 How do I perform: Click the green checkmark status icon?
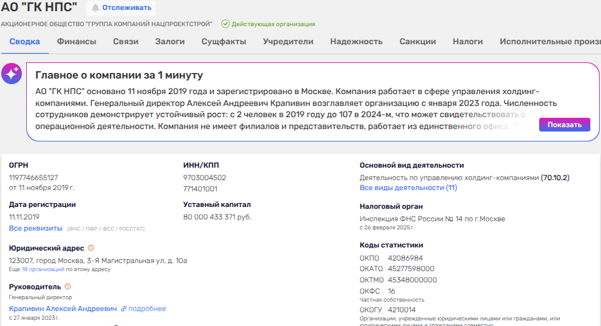click(x=225, y=24)
